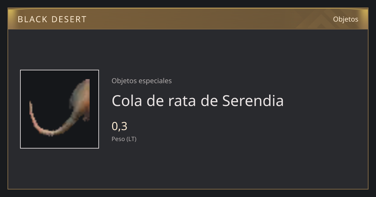The image size is (376, 197).
Task: Select the Objetos especiales category label
Action: click(142, 81)
